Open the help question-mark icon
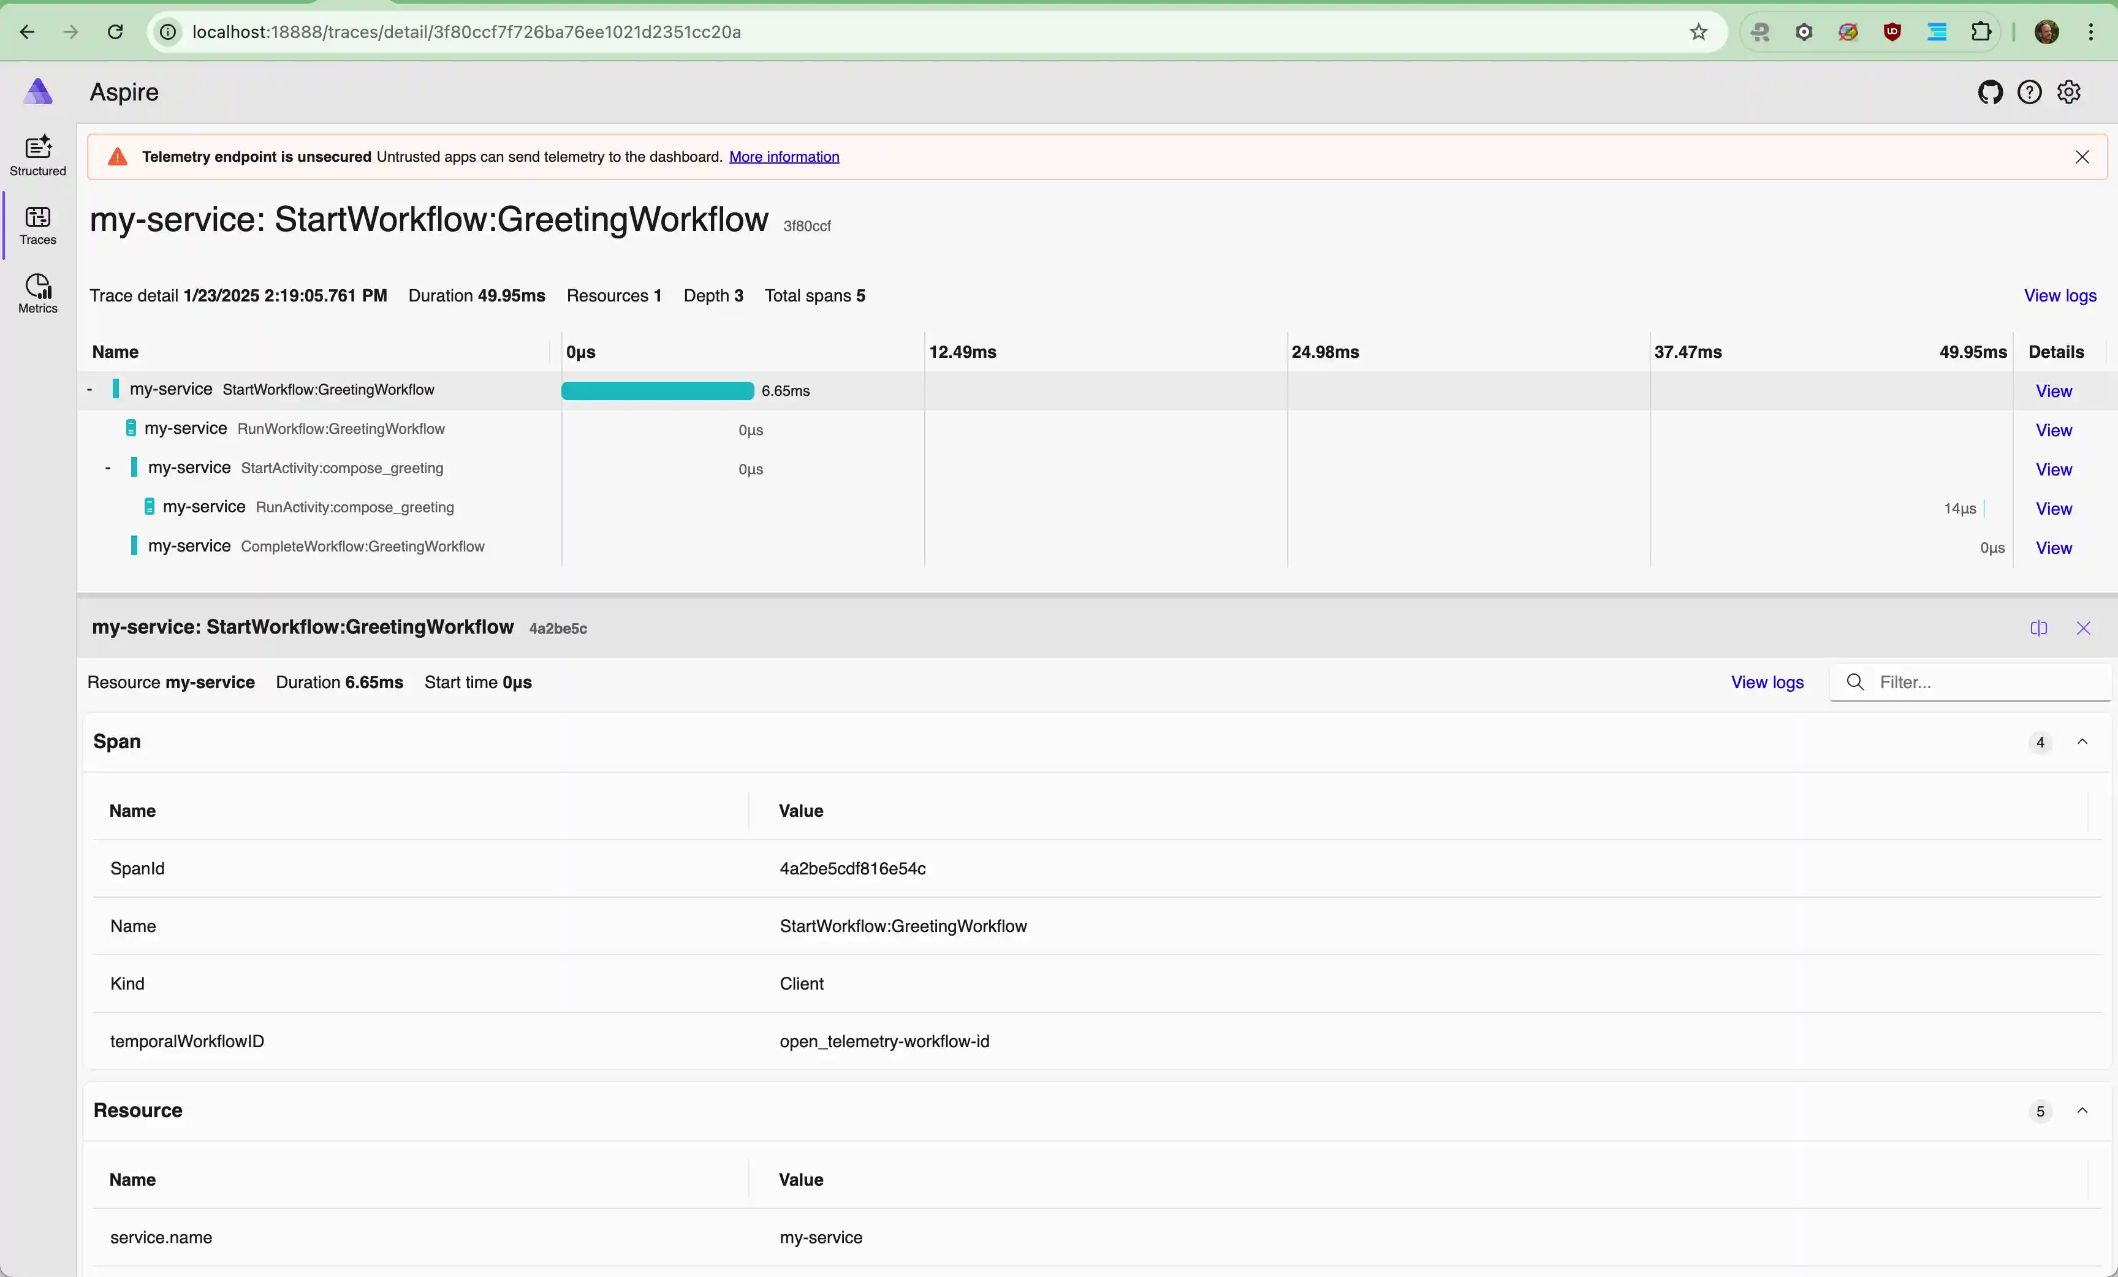 [2030, 92]
